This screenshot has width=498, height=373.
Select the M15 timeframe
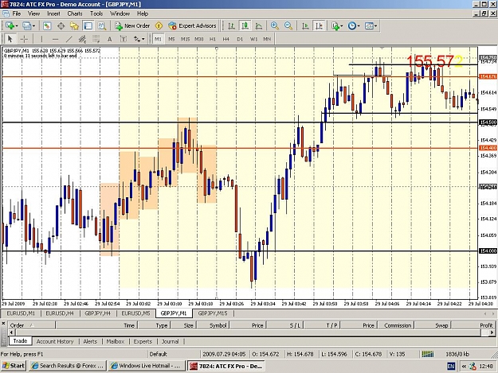pyautogui.click(x=185, y=39)
